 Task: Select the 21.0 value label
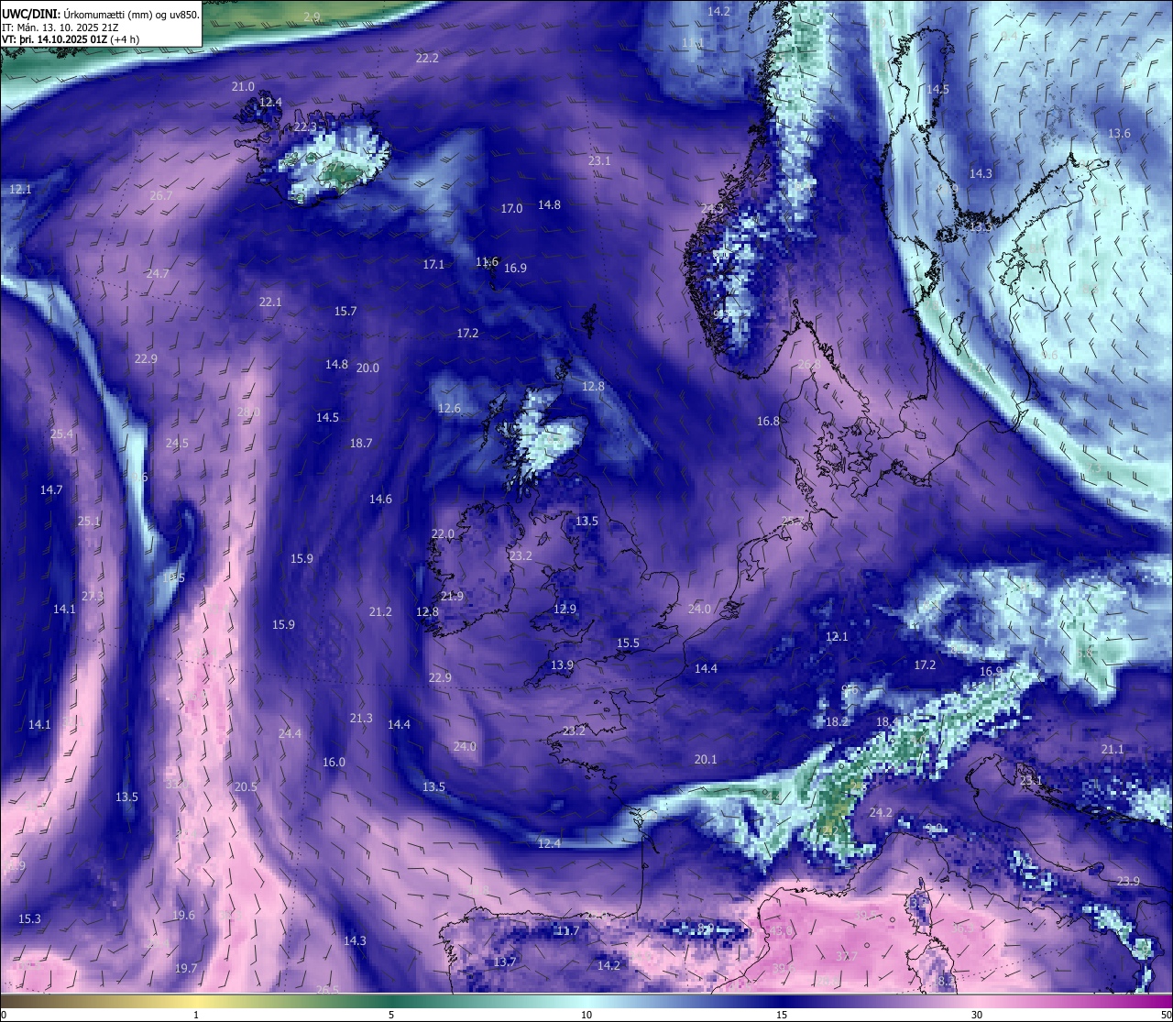243,87
